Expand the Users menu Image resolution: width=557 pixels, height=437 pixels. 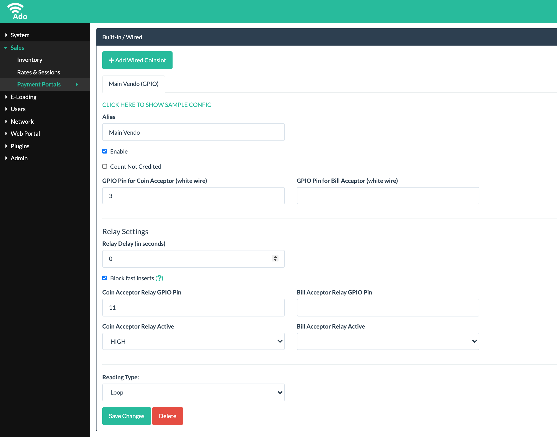coord(45,109)
